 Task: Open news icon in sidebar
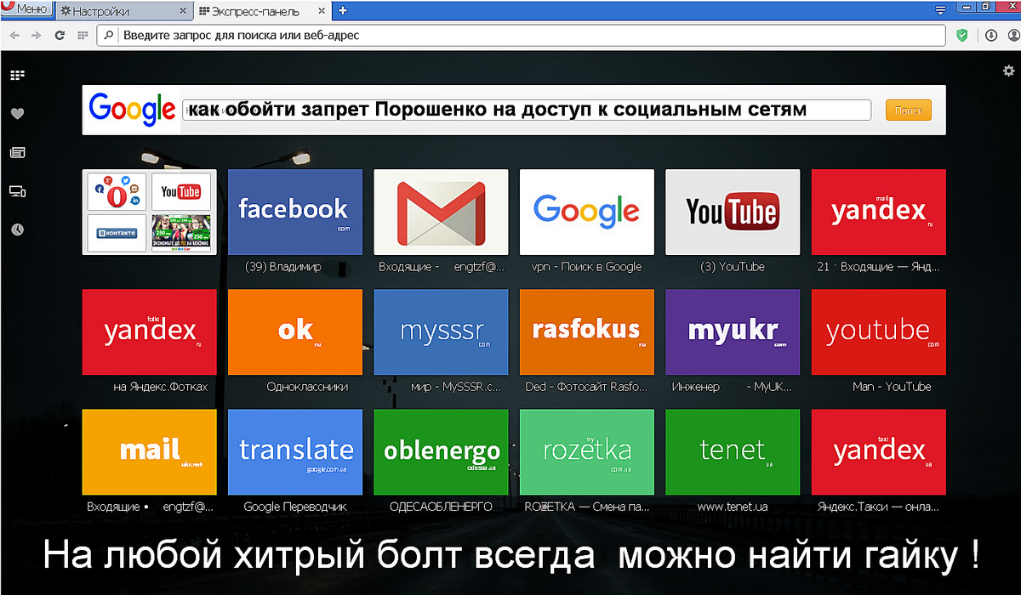click(x=17, y=153)
